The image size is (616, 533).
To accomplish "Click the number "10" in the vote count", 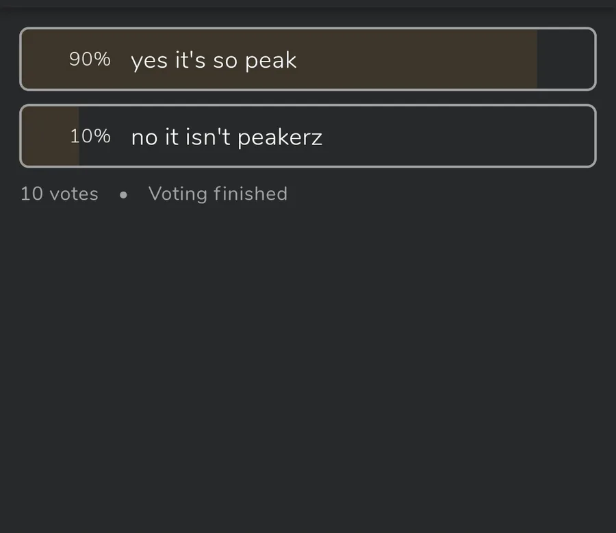I will tap(31, 194).
